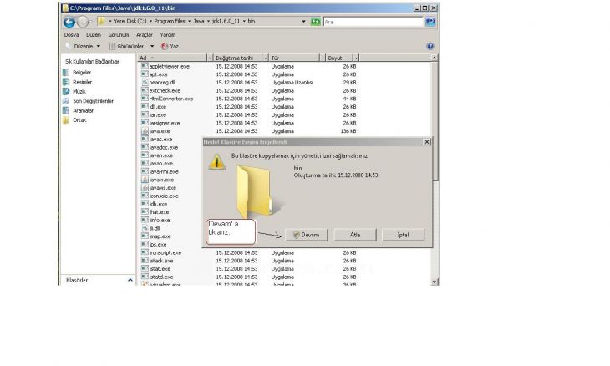Click Değiştirme tarihi column dropdown arrow
Image resolution: width=610 pixels, height=366 pixels.
[x=266, y=58]
